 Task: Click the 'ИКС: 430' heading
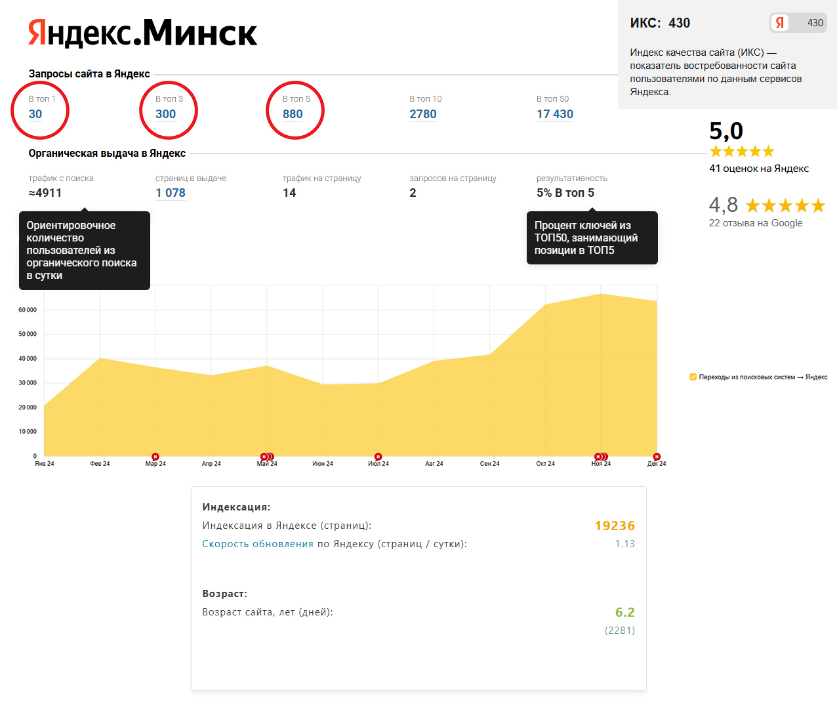point(660,23)
